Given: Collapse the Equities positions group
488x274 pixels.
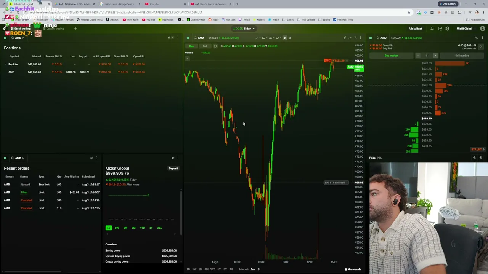Looking at the screenshot, I should point(5,64).
